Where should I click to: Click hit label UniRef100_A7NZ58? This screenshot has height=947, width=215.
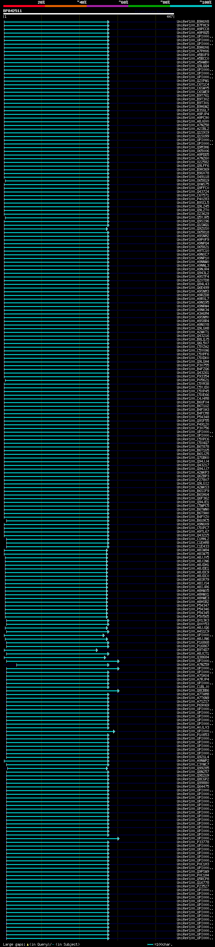193,125
